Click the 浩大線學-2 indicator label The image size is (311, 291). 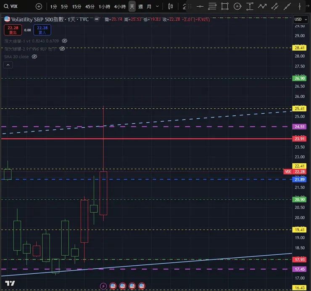30,49
